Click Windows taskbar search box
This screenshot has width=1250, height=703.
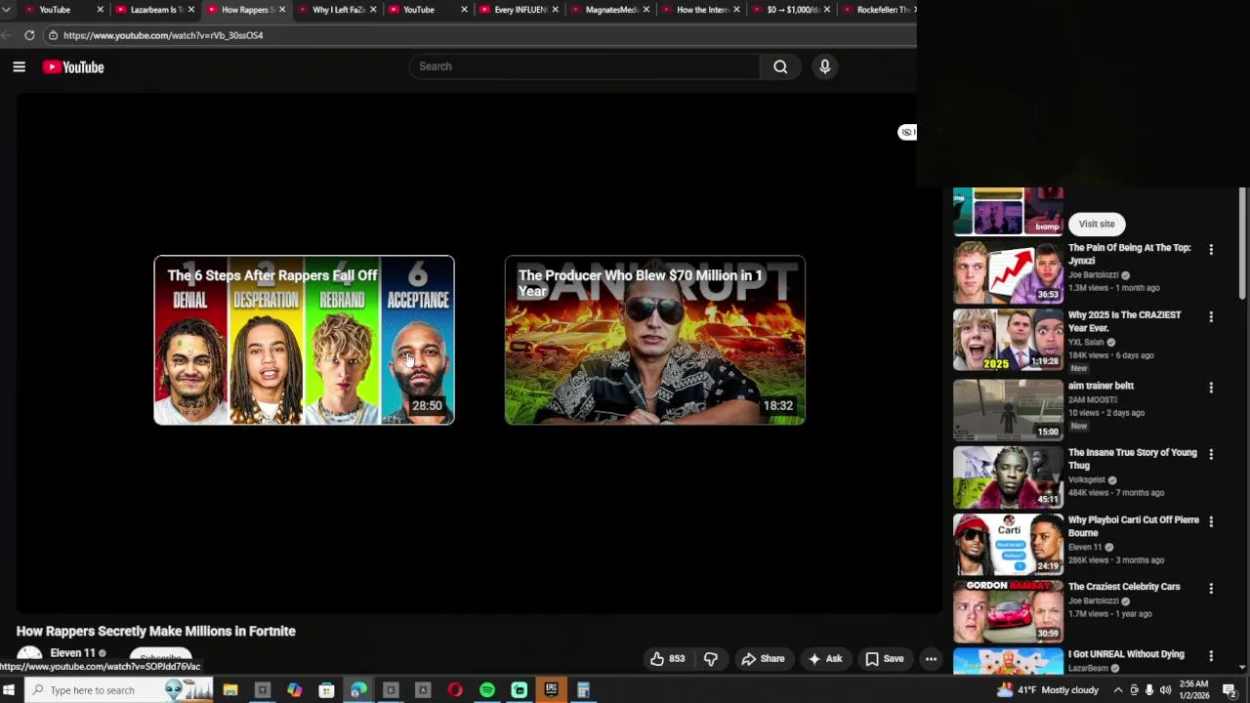118,690
